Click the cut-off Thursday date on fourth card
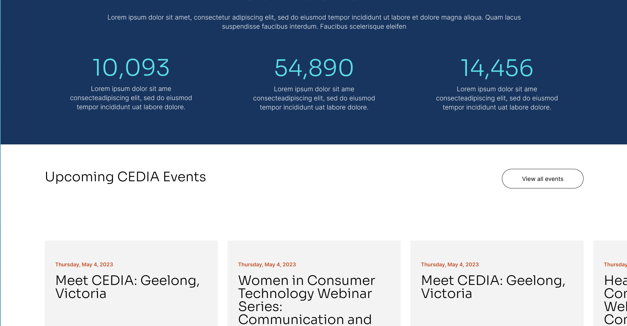The image size is (627, 326). pos(615,264)
